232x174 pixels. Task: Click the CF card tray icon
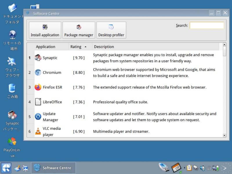(176, 168)
